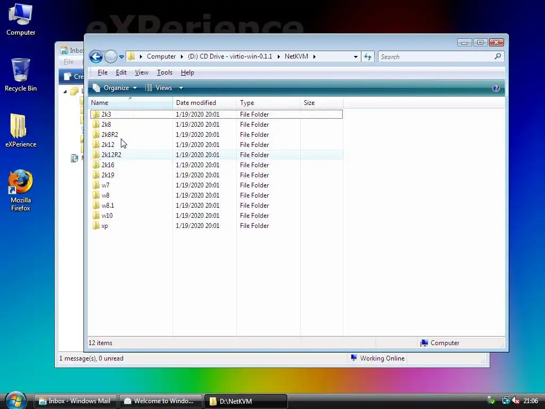Viewport: 545px width, 409px height.
Task: Sort by the Name column header
Action: [x=130, y=103]
